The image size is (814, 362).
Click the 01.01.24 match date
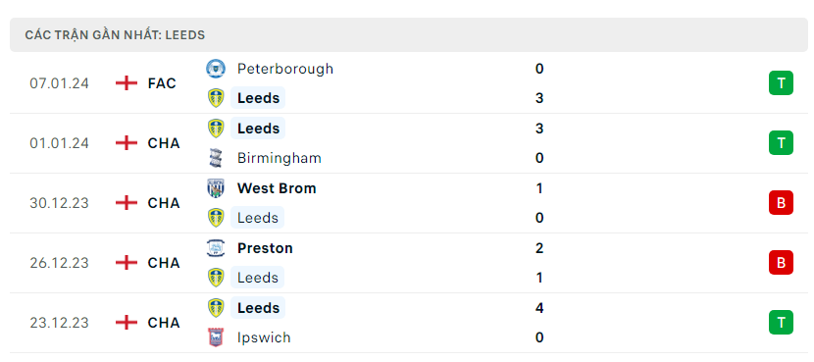click(x=59, y=143)
